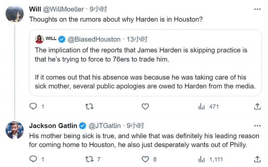Like Will Moeller's tweet

145,106
